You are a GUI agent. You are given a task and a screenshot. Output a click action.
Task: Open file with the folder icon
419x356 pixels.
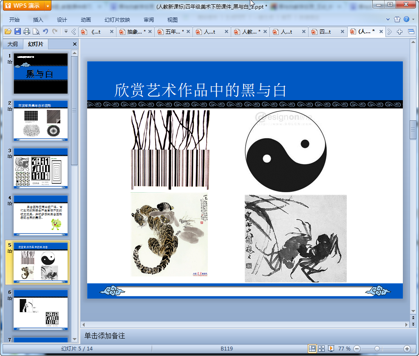(8, 31)
